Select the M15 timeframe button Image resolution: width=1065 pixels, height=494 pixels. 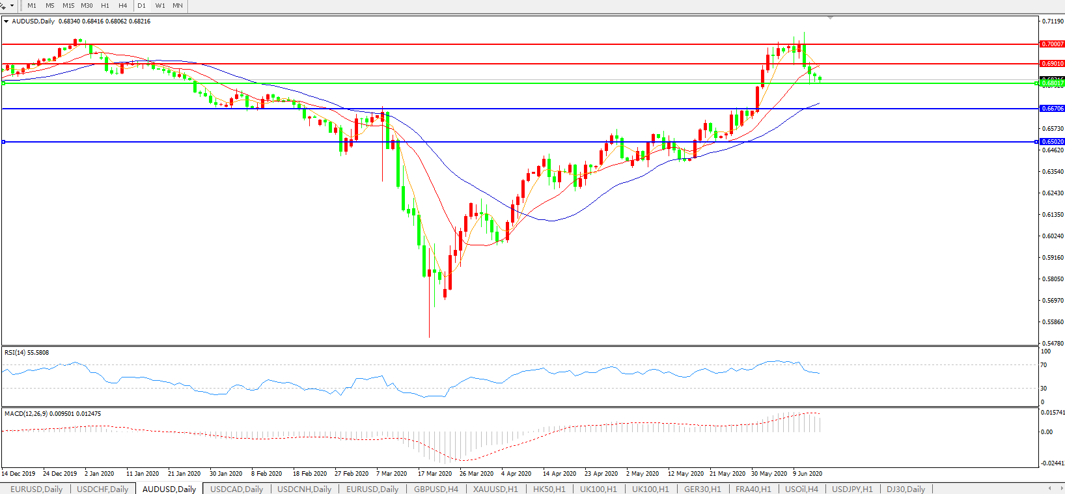click(x=68, y=5)
